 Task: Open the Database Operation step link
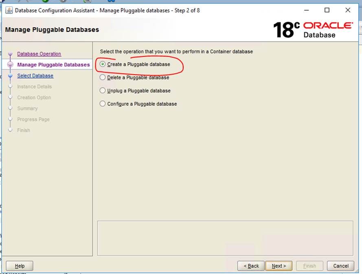pyautogui.click(x=39, y=54)
